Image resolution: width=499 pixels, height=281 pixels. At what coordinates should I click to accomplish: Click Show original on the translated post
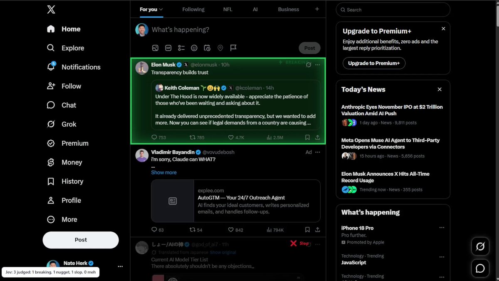(x=223, y=252)
